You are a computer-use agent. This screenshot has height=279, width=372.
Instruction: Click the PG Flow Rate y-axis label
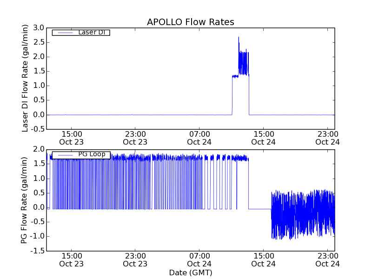click(24, 200)
